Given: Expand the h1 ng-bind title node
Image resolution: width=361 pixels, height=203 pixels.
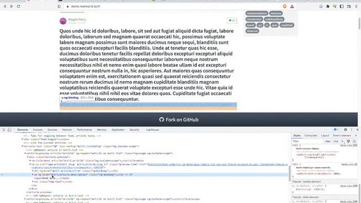Looking at the screenshot, I should coord(33,171).
